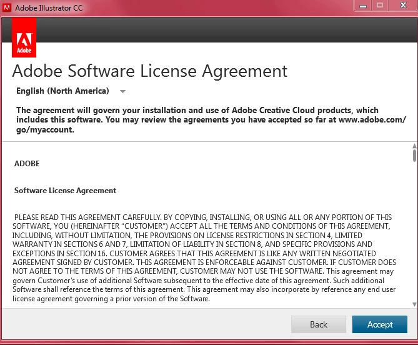Click the Illustrator icon in the title bar
The image size is (418, 345).
pyautogui.click(x=7, y=7)
